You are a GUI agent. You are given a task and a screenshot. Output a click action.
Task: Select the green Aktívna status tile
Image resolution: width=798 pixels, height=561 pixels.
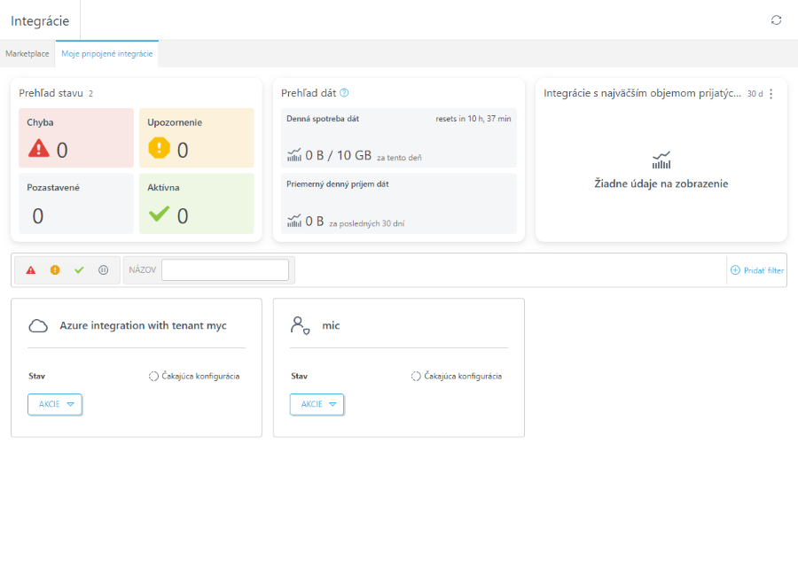point(197,204)
